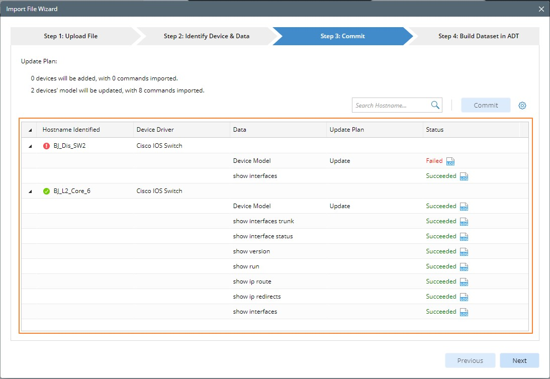Focus the Search Hostname field
The height and width of the screenshot is (379, 550).
[x=390, y=106]
